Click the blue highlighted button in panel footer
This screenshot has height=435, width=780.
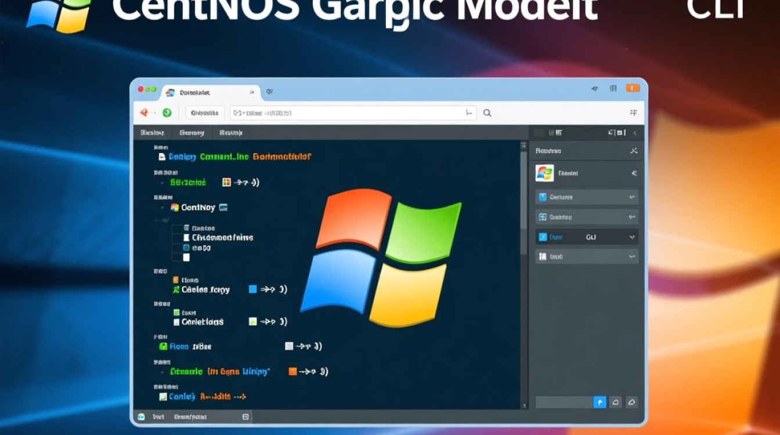[600, 402]
